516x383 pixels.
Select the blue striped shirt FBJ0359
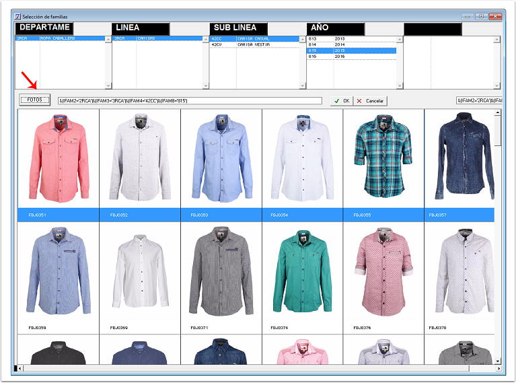59,272
